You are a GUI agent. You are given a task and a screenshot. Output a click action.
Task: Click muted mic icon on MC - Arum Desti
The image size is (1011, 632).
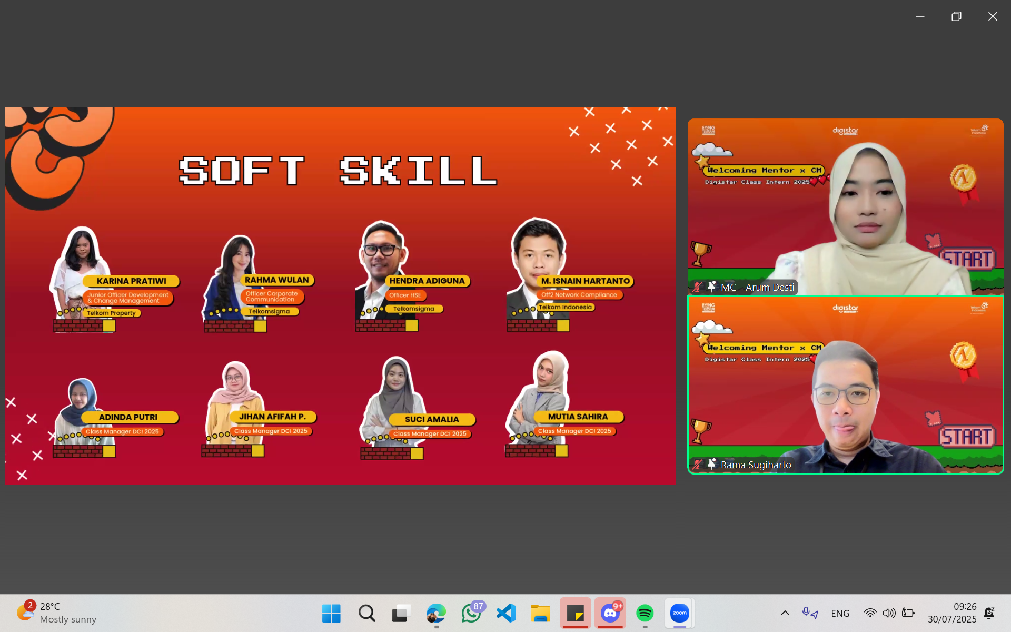pyautogui.click(x=698, y=287)
